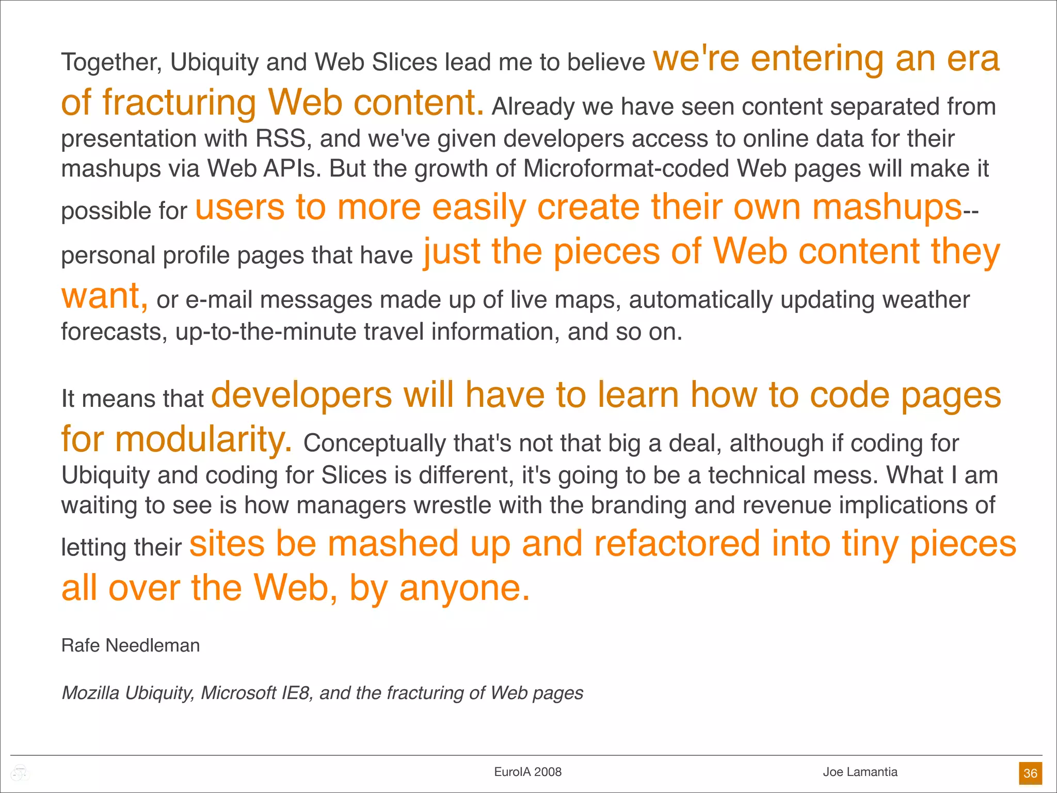Click the text 'letting their'
The height and width of the screenshot is (793, 1057).
coord(121,547)
